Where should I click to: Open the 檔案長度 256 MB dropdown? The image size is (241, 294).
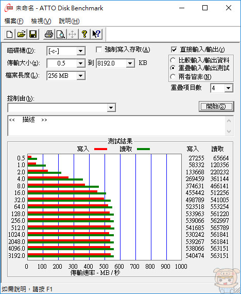pyautogui.click(x=81, y=76)
